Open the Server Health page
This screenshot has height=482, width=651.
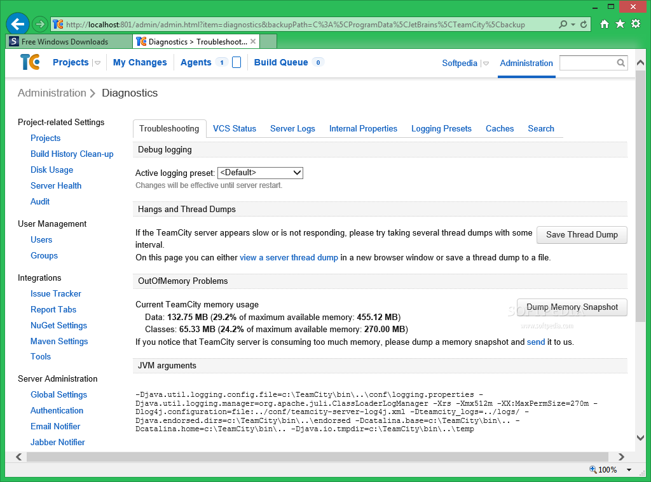(x=56, y=186)
